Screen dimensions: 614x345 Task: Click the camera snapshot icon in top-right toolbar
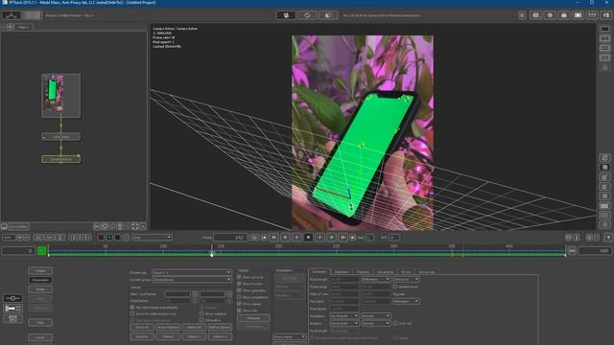pyautogui.click(x=564, y=15)
